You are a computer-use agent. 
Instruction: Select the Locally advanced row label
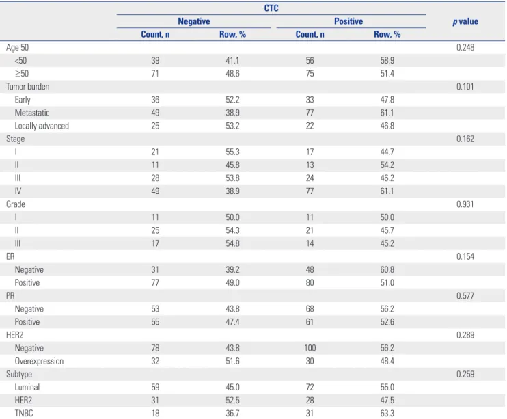pos(42,126)
